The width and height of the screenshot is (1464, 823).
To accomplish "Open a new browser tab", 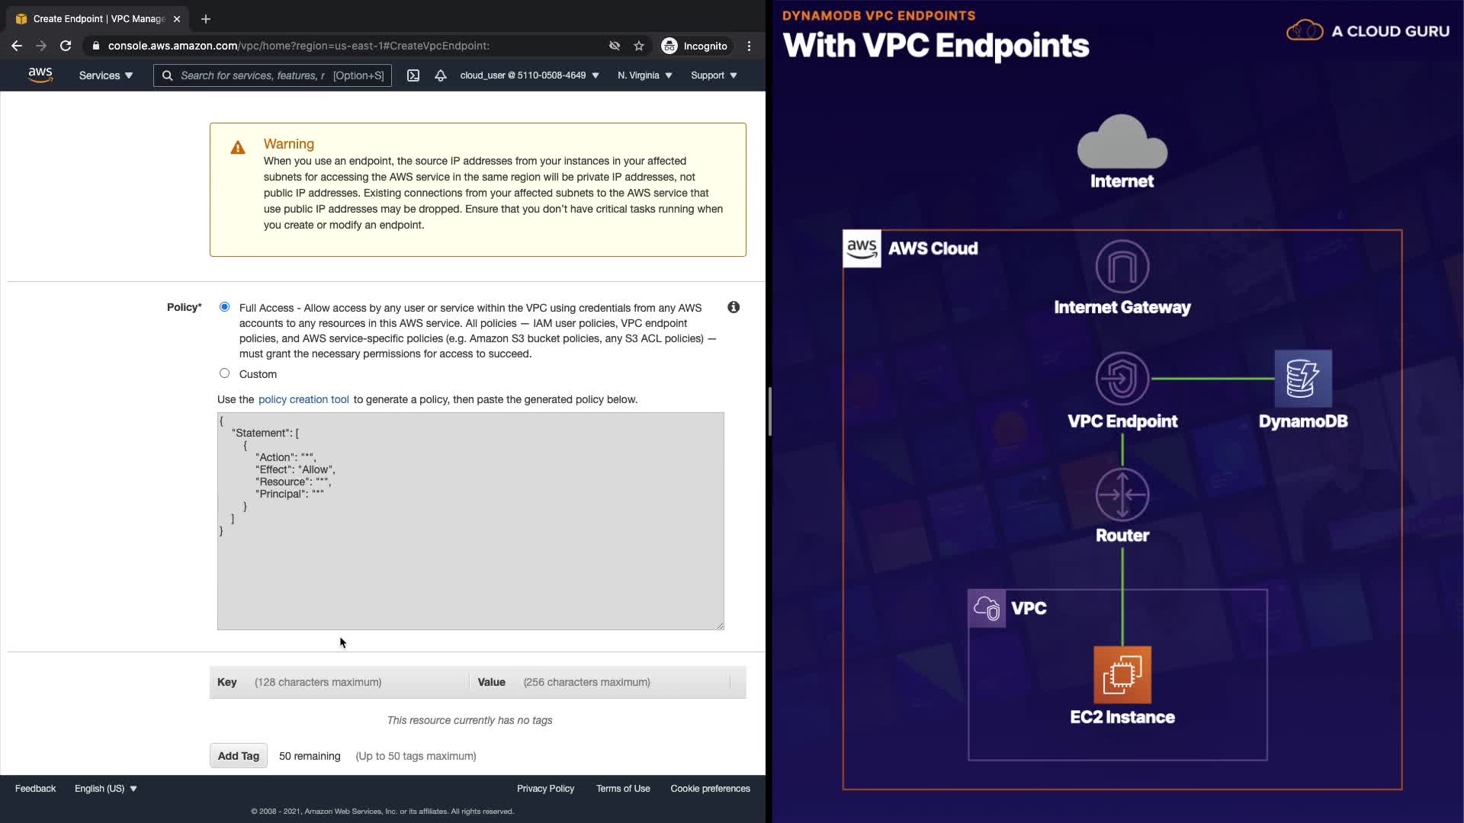I will point(206,19).
